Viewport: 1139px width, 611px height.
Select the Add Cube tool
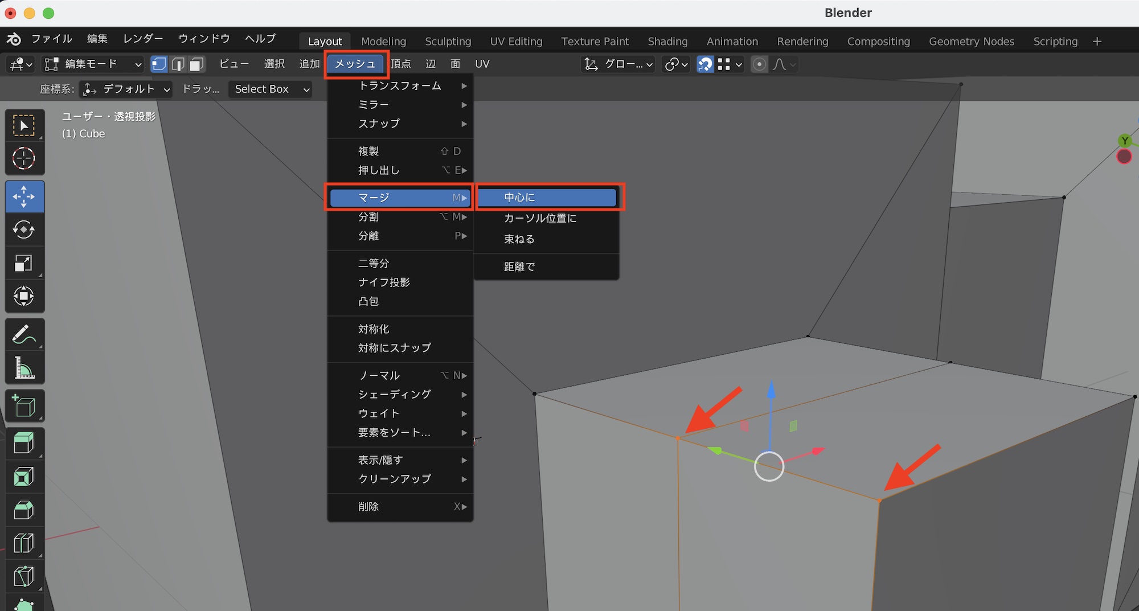click(x=24, y=406)
